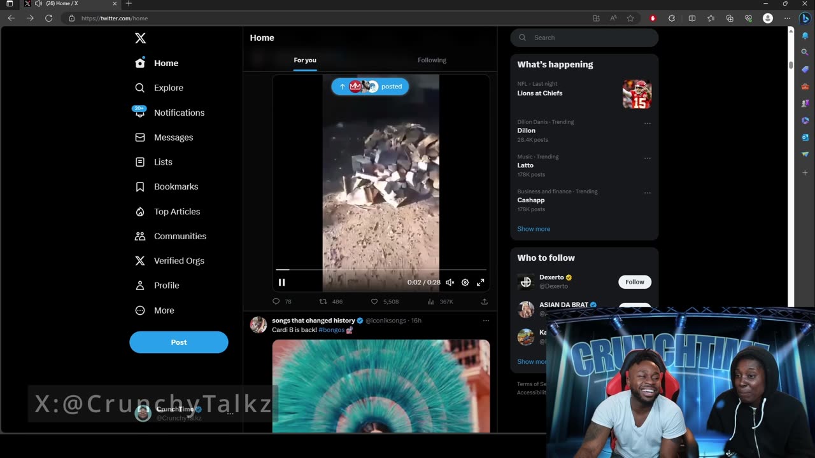Image resolution: width=815 pixels, height=458 pixels.
Task: Pause the playing video
Action: tap(281, 282)
